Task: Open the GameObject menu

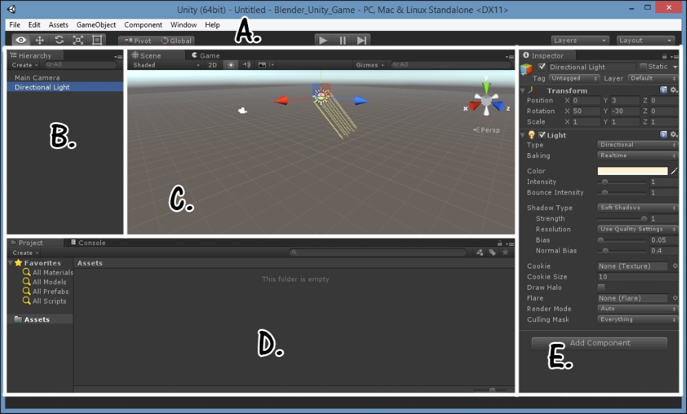Action: point(96,25)
